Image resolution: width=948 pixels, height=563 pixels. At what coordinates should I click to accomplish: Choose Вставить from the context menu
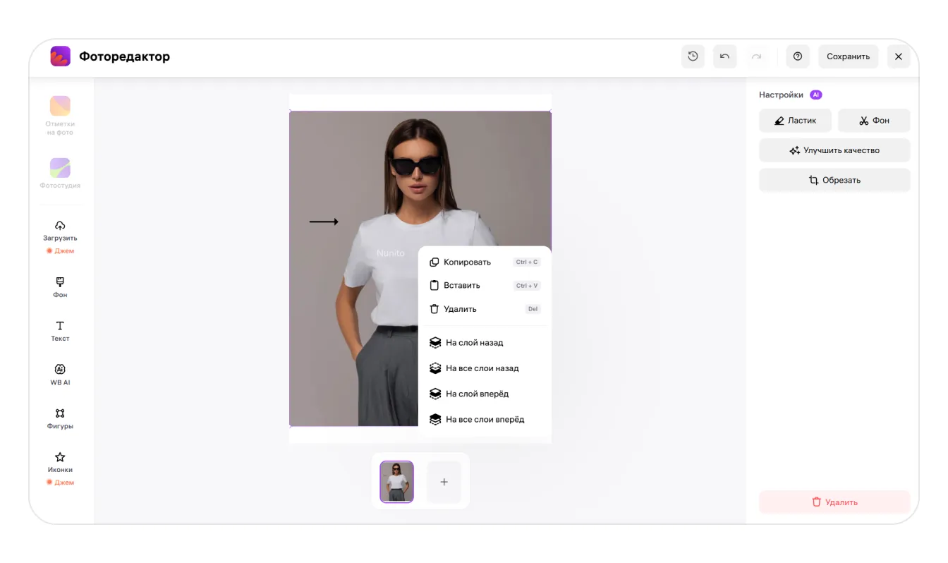(461, 286)
